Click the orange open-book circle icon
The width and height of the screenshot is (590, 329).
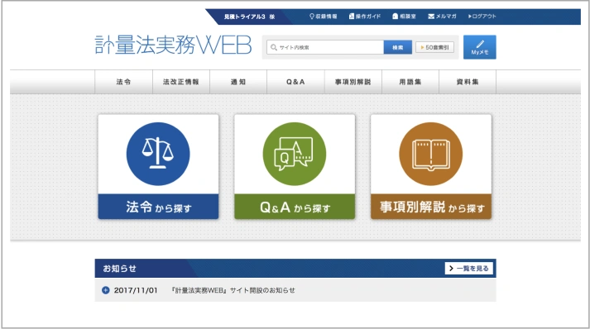(431, 154)
